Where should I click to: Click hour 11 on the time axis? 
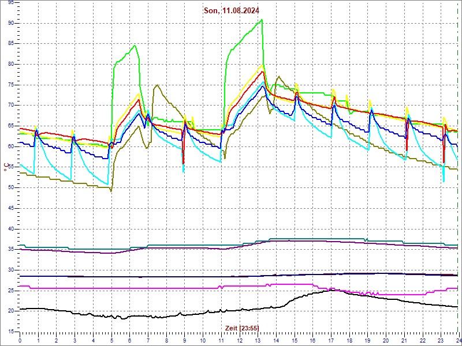(x=221, y=340)
